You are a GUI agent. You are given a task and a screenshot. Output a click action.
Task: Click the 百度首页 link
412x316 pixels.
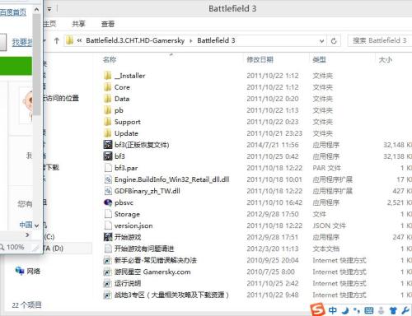point(13,12)
